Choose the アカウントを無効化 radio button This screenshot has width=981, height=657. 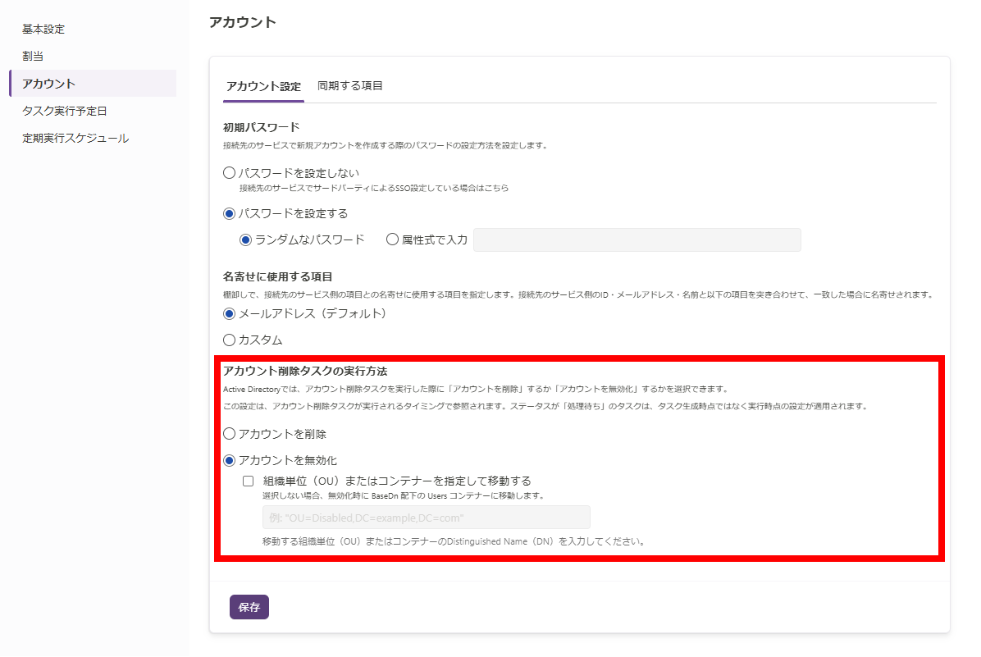tap(230, 460)
